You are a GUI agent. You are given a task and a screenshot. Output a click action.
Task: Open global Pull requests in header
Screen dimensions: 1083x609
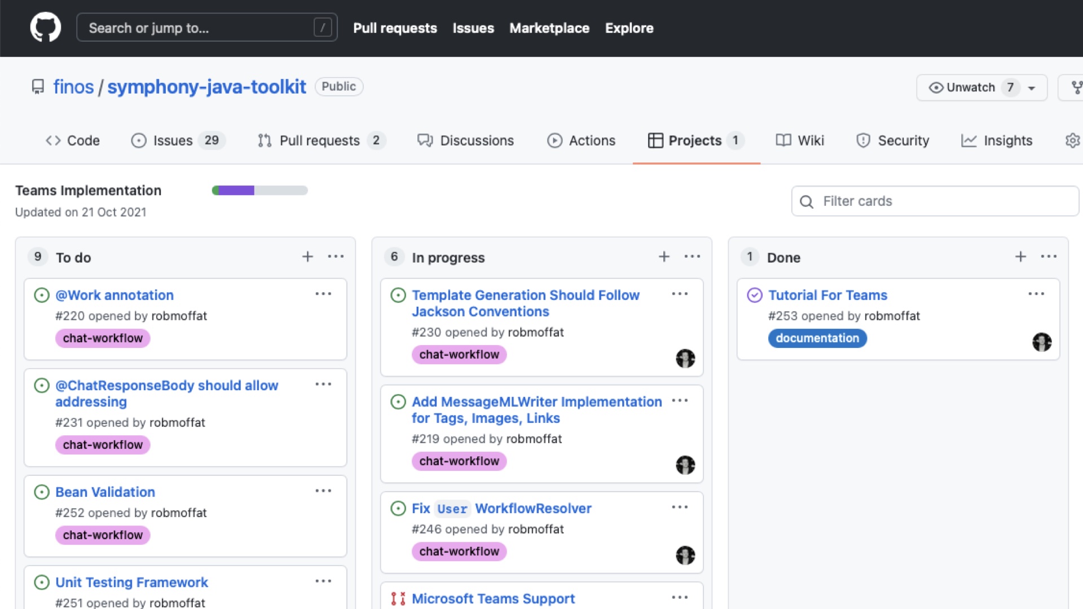[395, 28]
